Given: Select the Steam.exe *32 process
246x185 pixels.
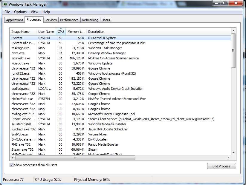Looking at the screenshot, I should pyautogui.click(x=120, y=149).
